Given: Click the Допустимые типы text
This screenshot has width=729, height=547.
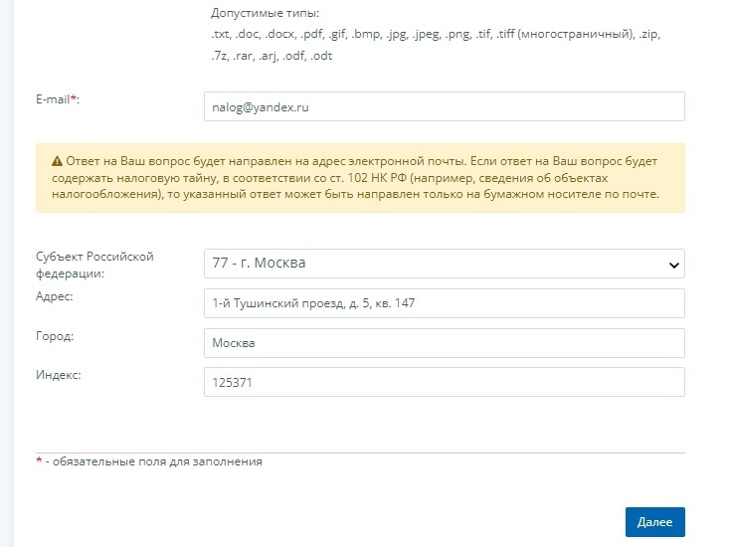Looking at the screenshot, I should tap(265, 13).
